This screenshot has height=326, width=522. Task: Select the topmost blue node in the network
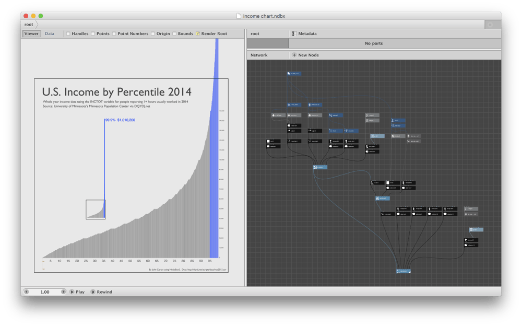(x=294, y=74)
